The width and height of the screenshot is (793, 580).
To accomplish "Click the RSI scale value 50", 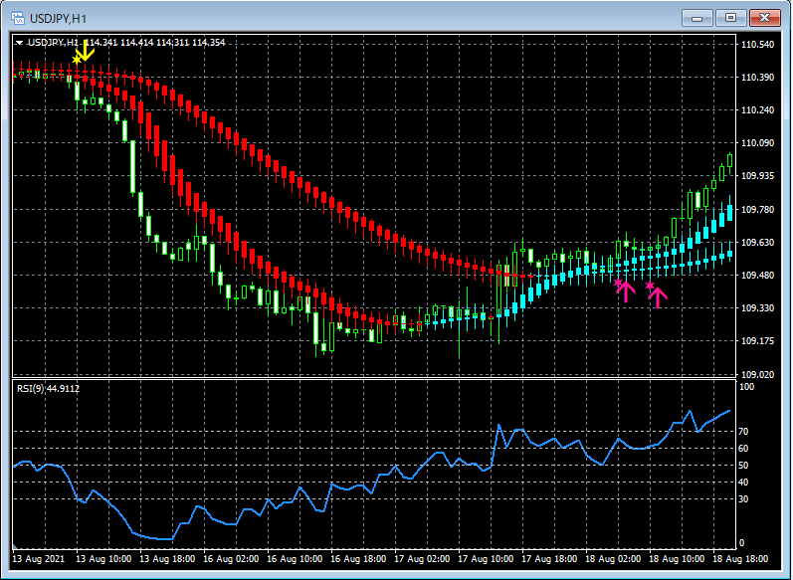I will pos(743,466).
